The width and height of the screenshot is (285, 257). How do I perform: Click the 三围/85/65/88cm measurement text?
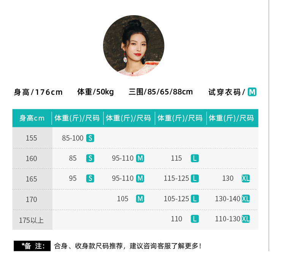pyautogui.click(x=161, y=92)
